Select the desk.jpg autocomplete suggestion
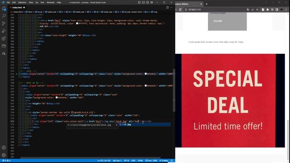This screenshot has height=163, width=290. [x=145, y=125]
